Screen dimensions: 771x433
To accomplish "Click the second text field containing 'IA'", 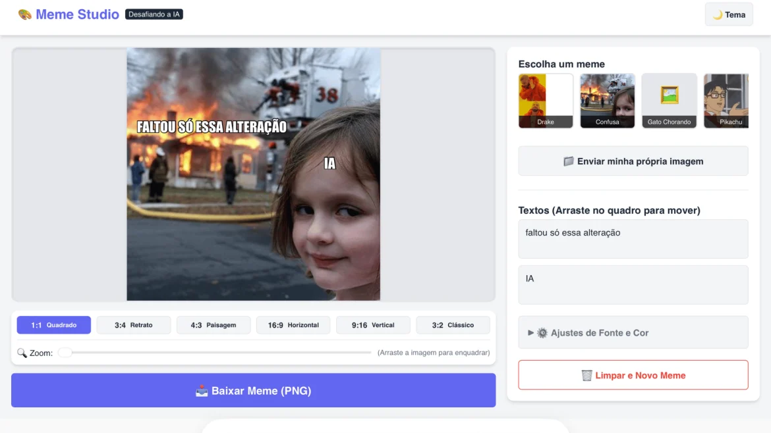I will coord(633,285).
